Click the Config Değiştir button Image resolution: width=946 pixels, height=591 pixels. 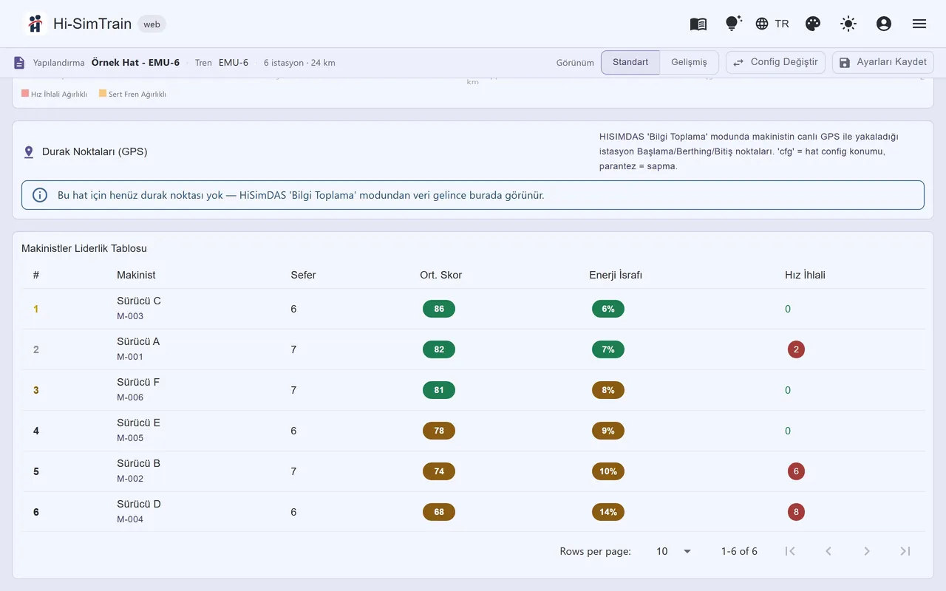coord(775,63)
